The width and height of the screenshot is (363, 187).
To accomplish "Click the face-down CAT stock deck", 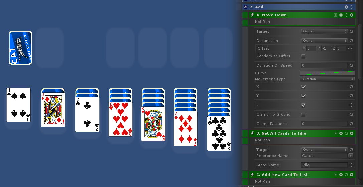I will pyautogui.click(x=20, y=48).
